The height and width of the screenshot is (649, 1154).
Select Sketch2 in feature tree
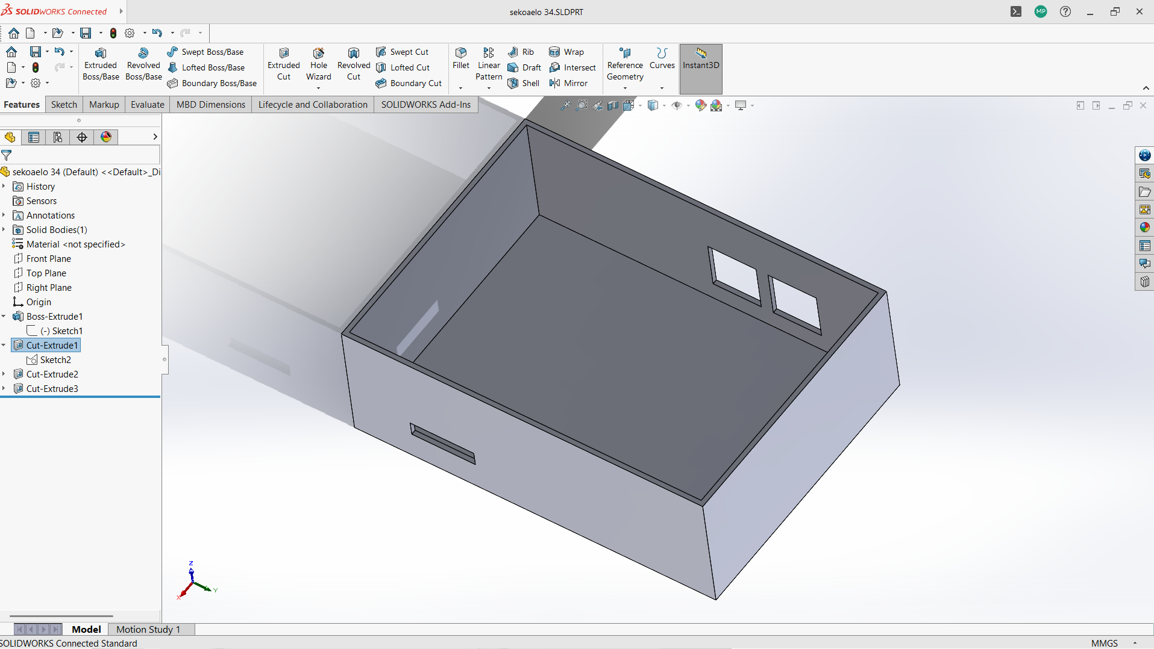click(49, 360)
